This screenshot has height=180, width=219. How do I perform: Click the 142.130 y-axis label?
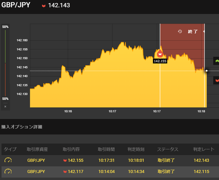click(22, 94)
